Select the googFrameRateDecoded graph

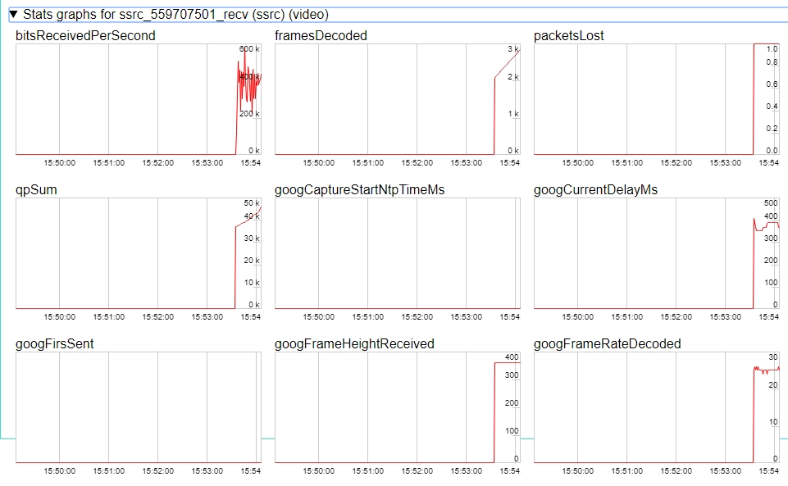click(656, 407)
